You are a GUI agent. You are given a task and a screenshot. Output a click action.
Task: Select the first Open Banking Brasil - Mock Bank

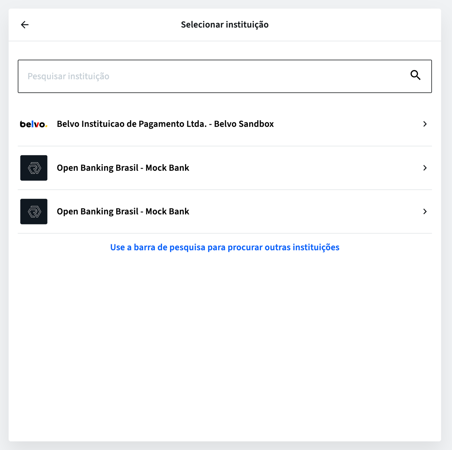(x=225, y=168)
